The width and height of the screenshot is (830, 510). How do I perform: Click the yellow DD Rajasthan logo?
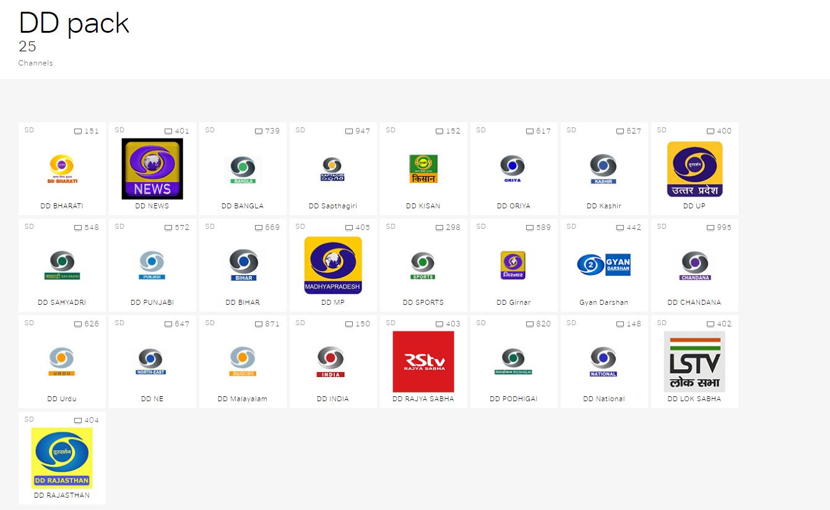point(62,458)
